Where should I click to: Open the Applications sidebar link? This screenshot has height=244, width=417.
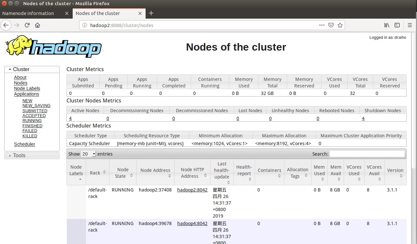click(x=26, y=94)
